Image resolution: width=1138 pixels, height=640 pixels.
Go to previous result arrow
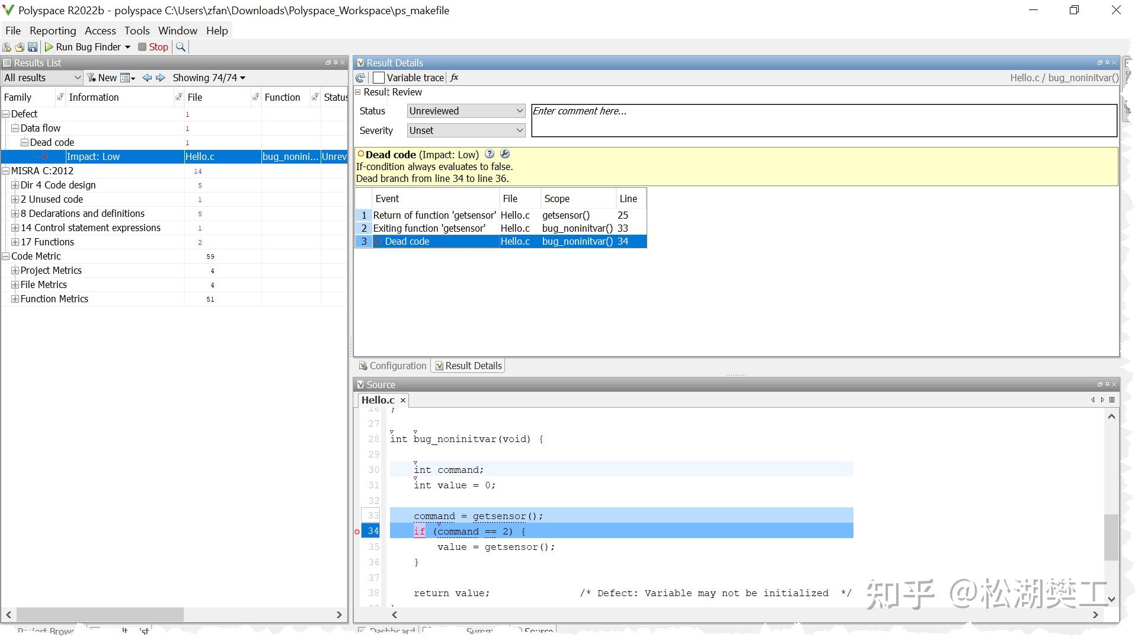147,78
